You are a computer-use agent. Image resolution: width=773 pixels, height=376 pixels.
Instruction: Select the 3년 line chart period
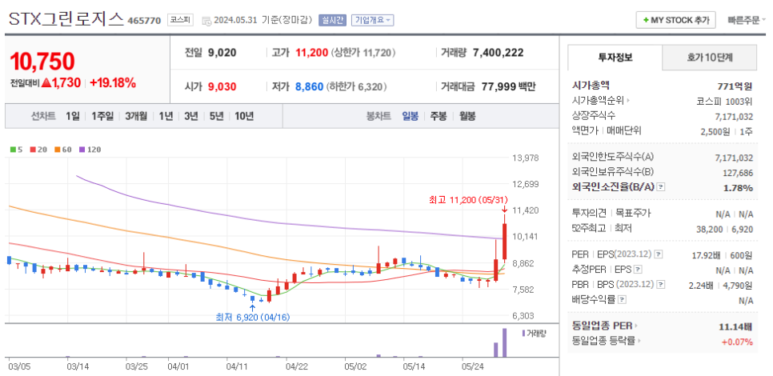click(191, 116)
